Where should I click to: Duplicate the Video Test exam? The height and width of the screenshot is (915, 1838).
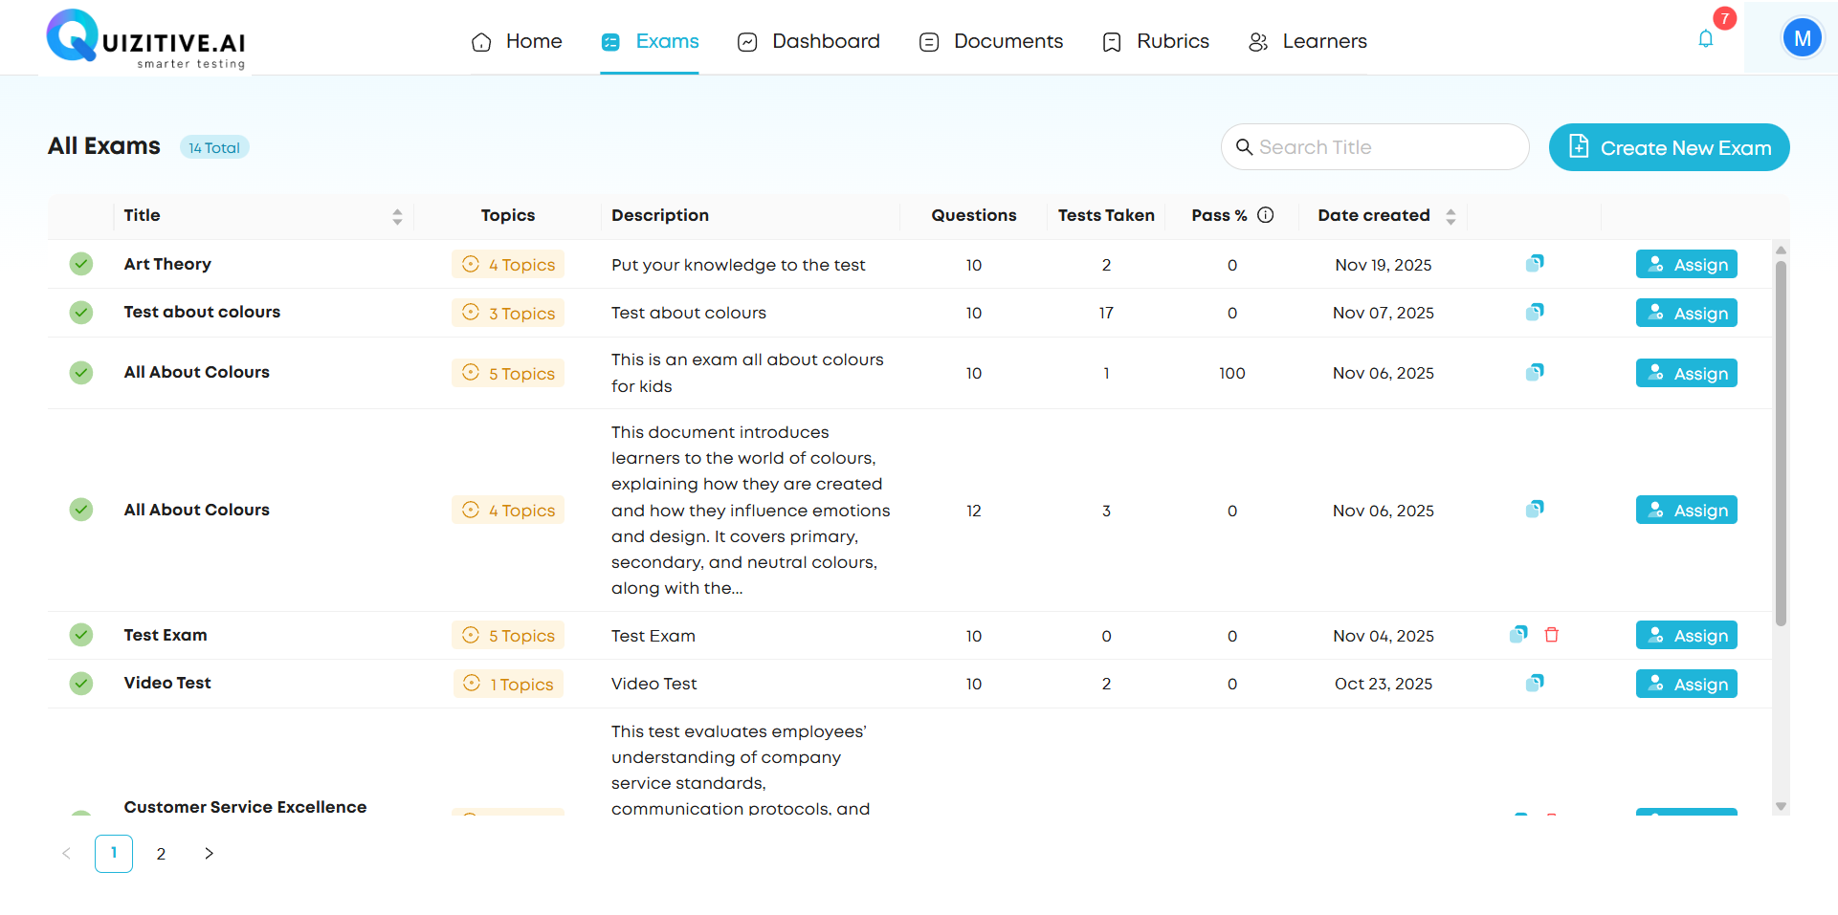click(x=1535, y=683)
